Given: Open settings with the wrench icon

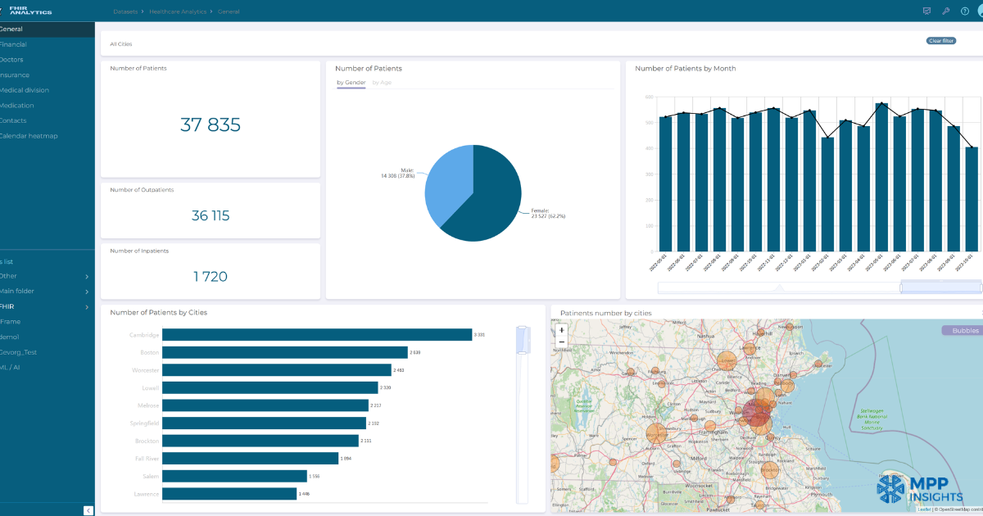Looking at the screenshot, I should click(x=946, y=11).
